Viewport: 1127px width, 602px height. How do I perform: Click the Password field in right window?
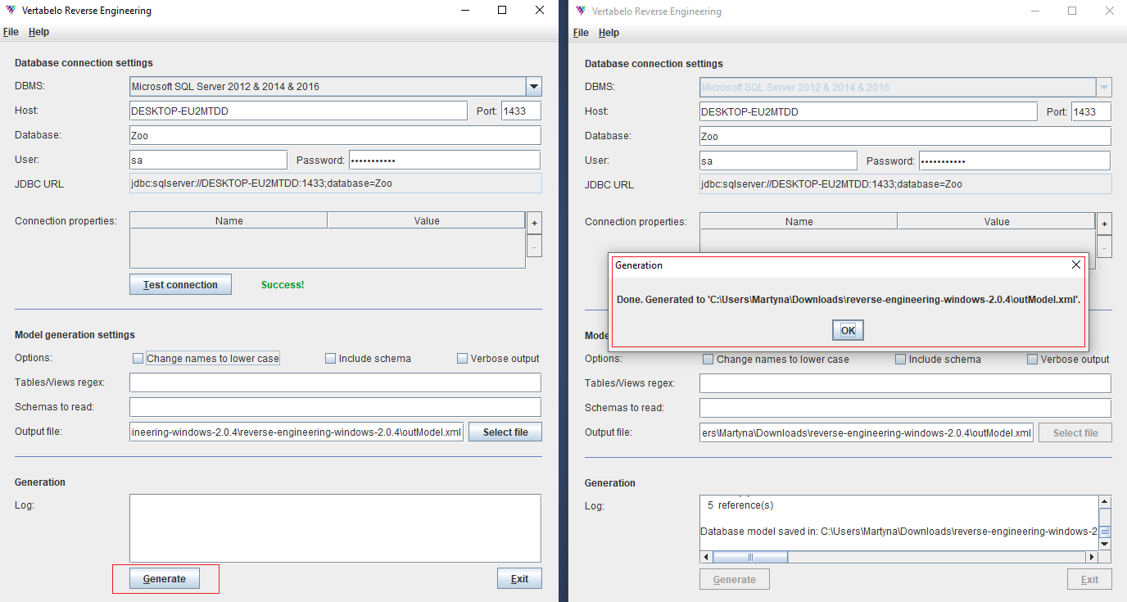click(x=1015, y=161)
